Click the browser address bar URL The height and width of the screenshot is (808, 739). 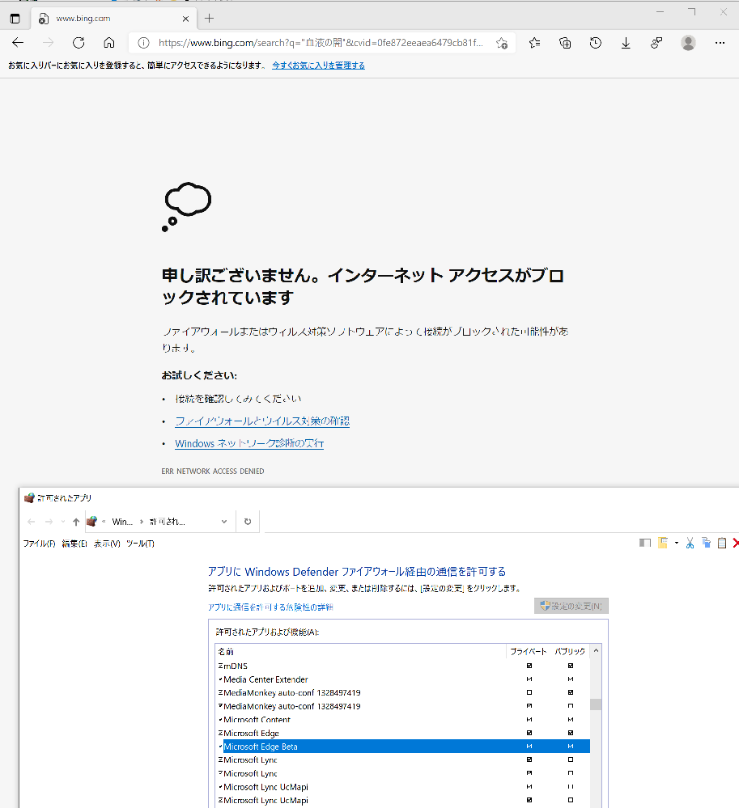click(321, 43)
